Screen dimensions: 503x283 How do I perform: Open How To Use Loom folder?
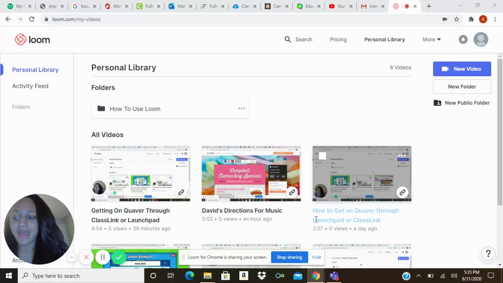tap(170, 108)
